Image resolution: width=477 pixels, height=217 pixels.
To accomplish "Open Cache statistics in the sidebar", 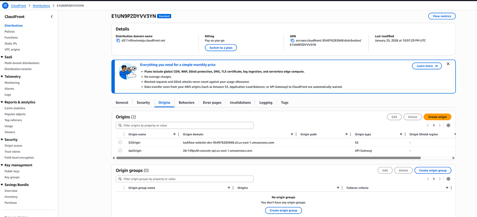I will tap(15, 108).
